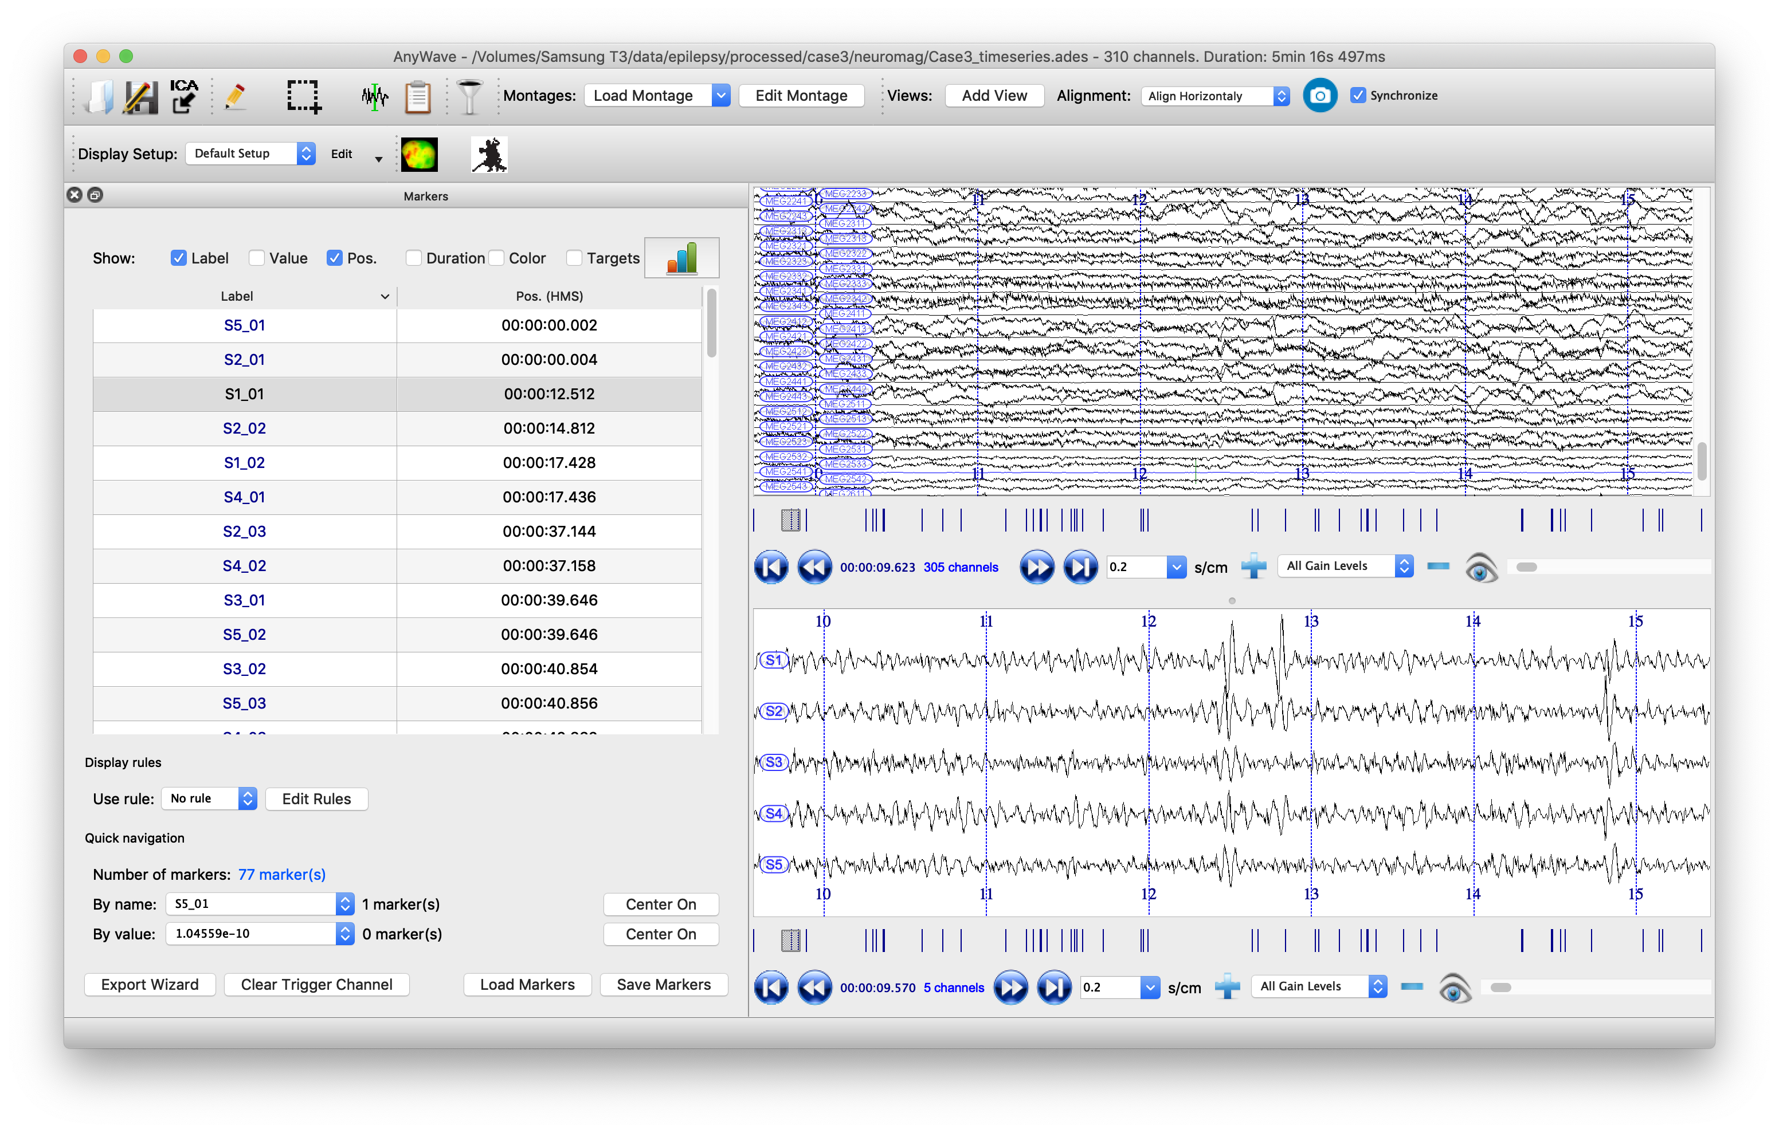Image resolution: width=1779 pixels, height=1133 pixels.
Task: Click the clipboard icon in toolbar
Action: pyautogui.click(x=418, y=96)
